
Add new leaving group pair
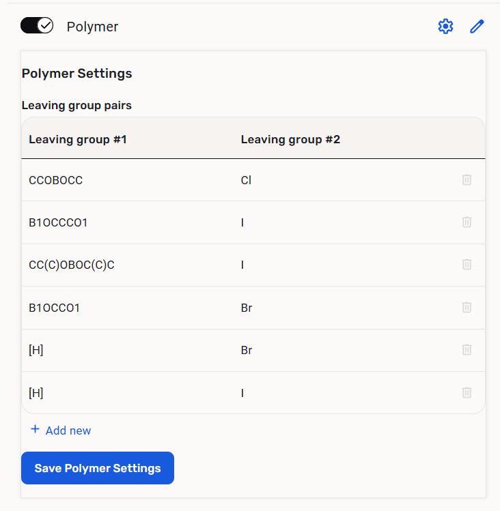coord(68,430)
